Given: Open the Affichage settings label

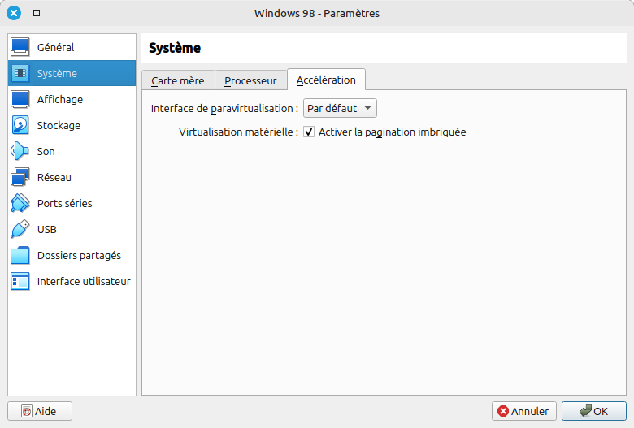Looking at the screenshot, I should tap(60, 99).
